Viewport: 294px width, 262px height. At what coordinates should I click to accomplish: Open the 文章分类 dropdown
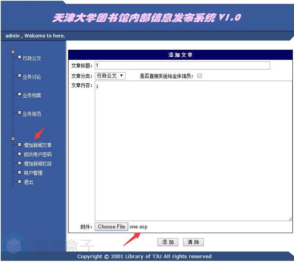(x=110, y=76)
